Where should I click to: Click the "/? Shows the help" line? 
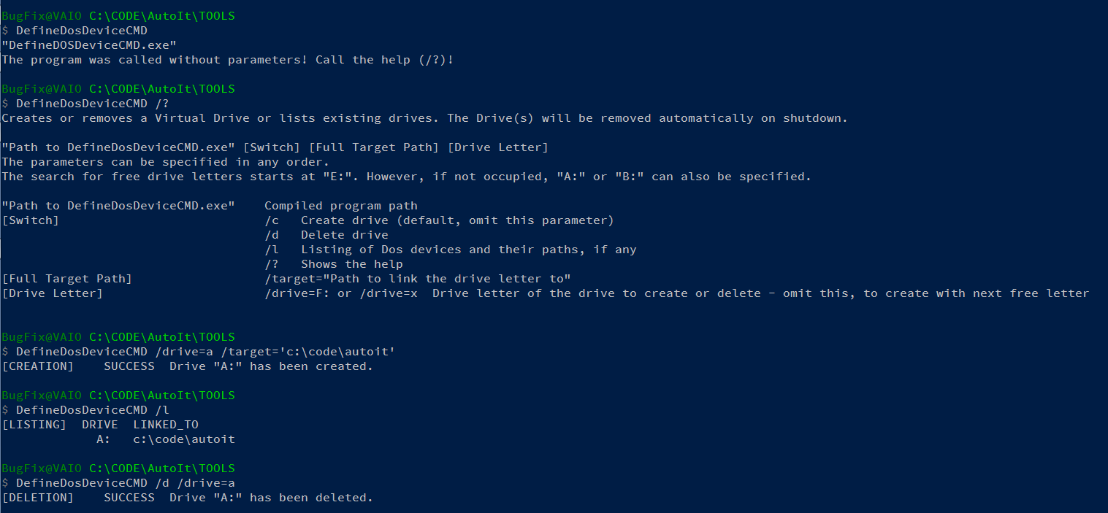[333, 264]
